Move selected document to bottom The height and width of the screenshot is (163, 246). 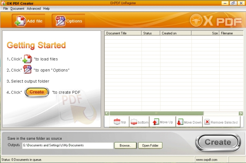(x=139, y=122)
